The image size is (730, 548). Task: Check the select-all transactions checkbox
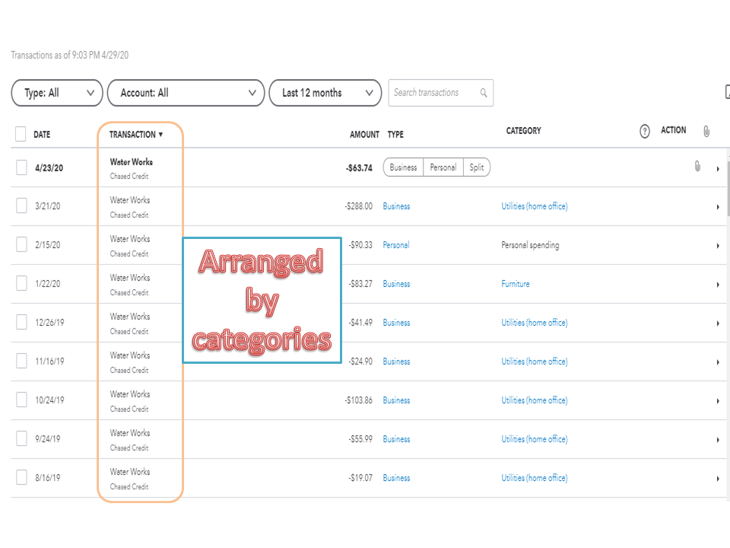pos(21,134)
